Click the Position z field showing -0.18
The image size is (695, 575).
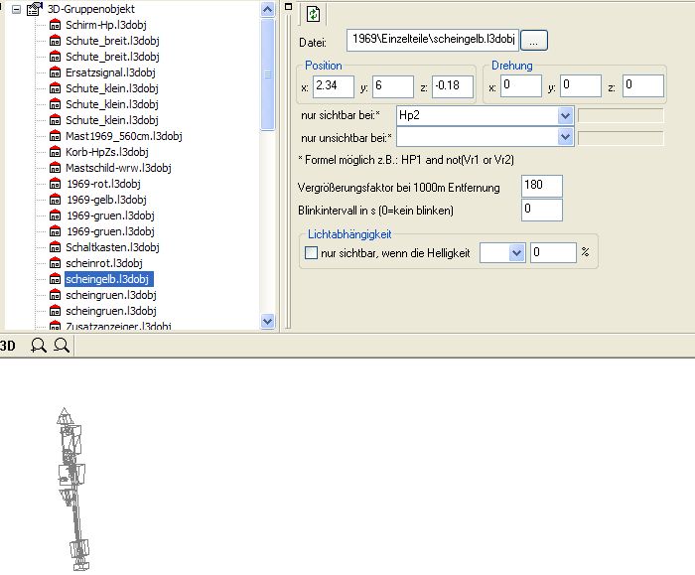click(453, 86)
